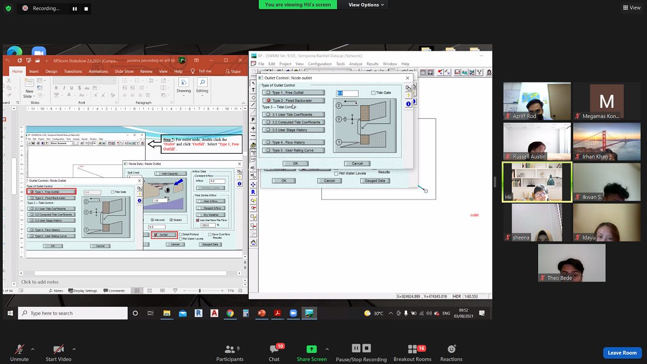Click the yellow question mark help icon in Outlet Control
This screenshot has height=364, width=647.
point(408,96)
